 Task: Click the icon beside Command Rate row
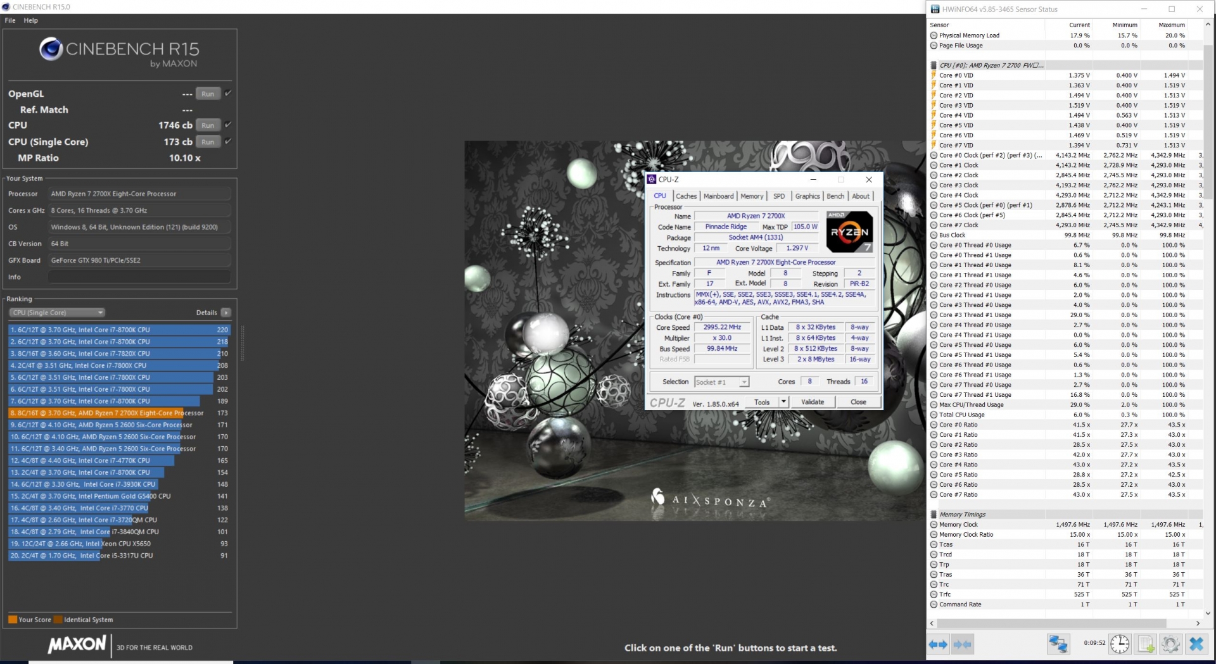click(x=934, y=604)
